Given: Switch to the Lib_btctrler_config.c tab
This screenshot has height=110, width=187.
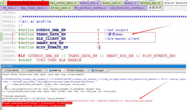Looking at the screenshot, I should (128, 8).
